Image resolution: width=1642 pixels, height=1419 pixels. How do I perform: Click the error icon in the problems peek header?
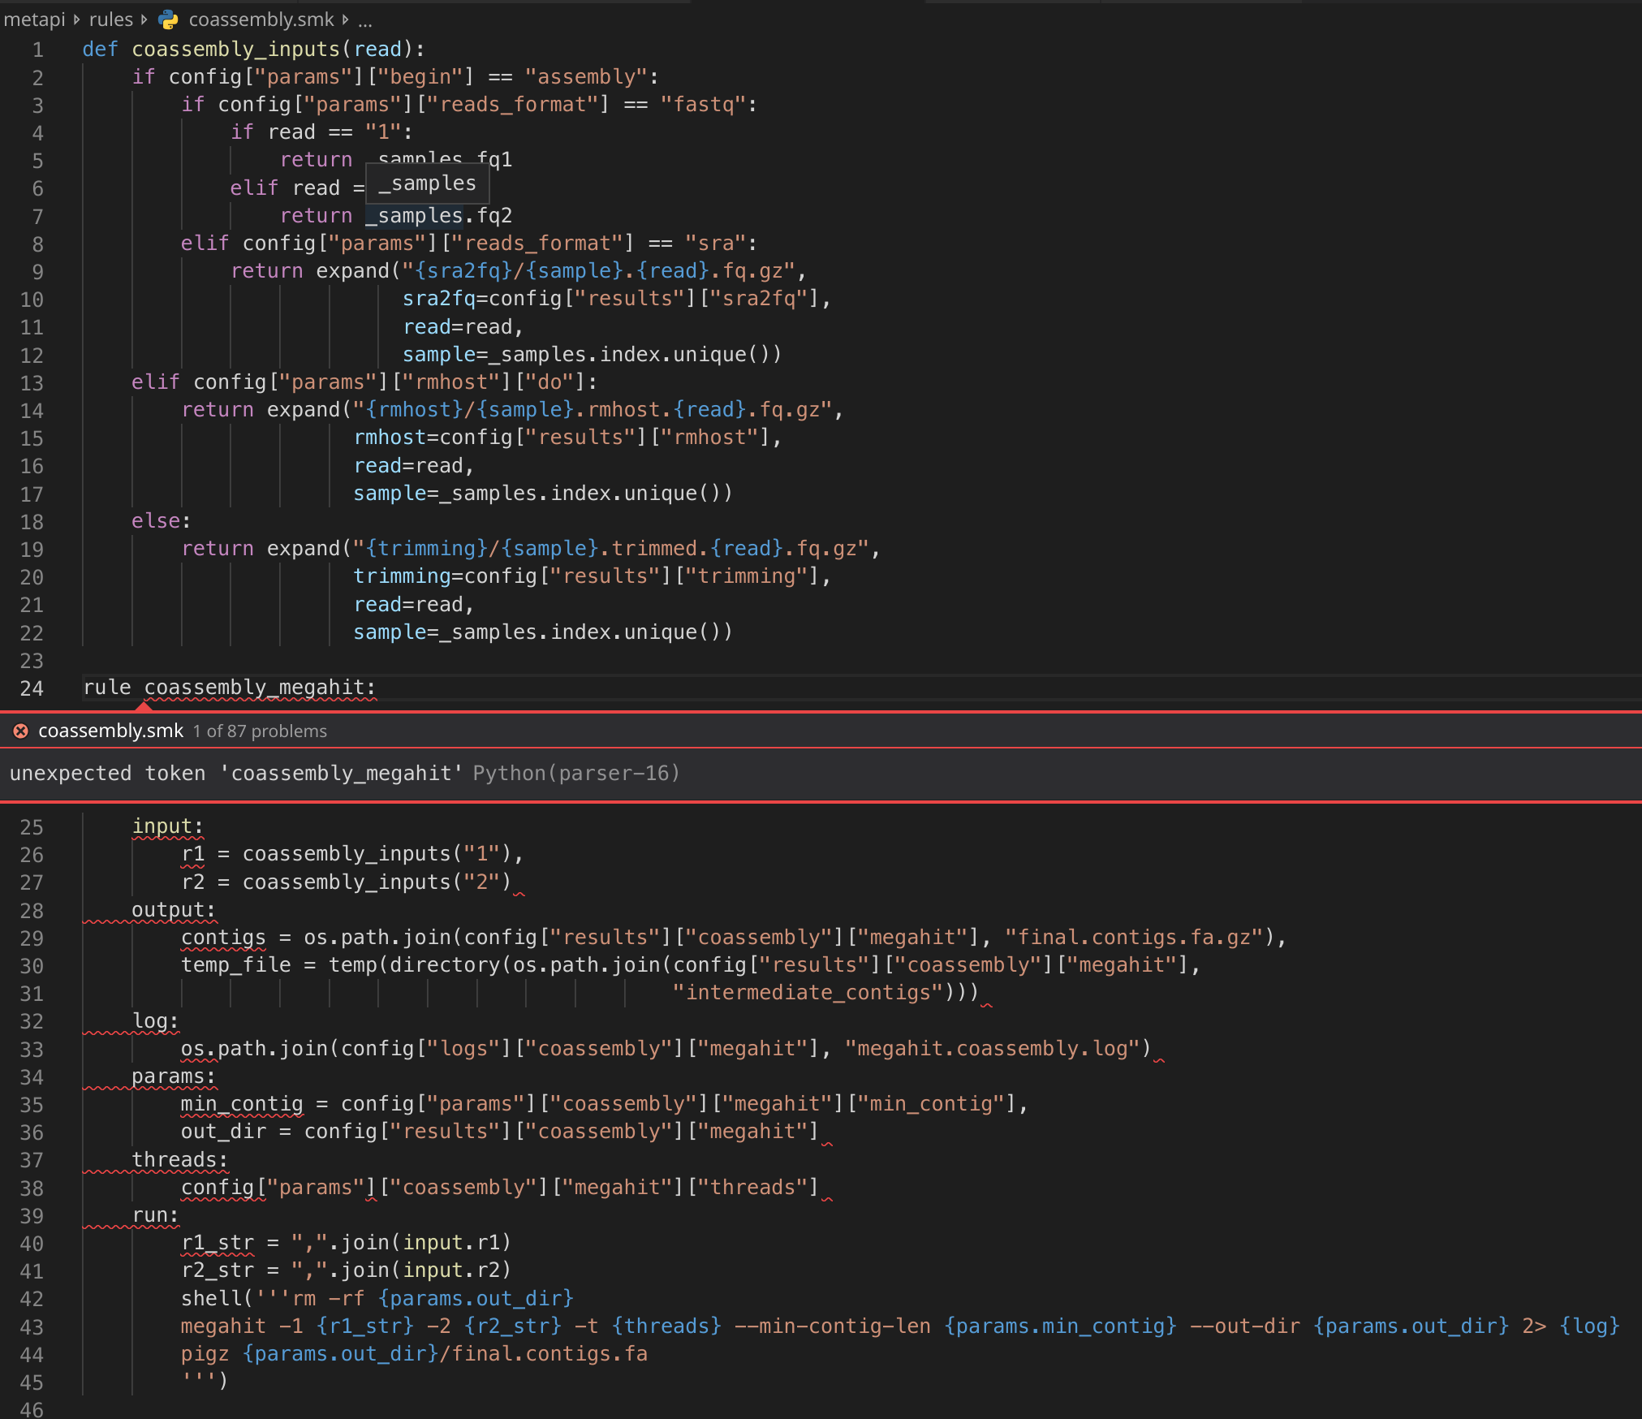[20, 731]
